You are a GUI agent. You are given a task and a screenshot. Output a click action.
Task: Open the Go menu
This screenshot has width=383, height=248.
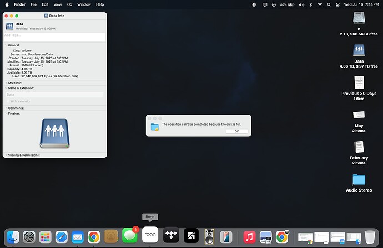coord(69,4)
